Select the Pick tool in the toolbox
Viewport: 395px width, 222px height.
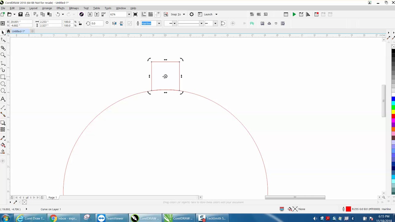click(3, 33)
